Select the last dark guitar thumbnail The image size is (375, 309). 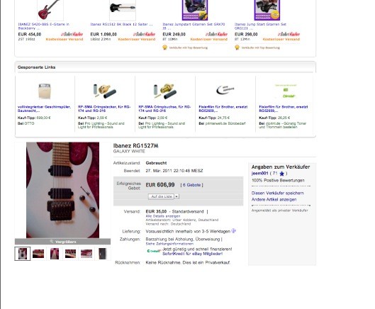(x=102, y=254)
